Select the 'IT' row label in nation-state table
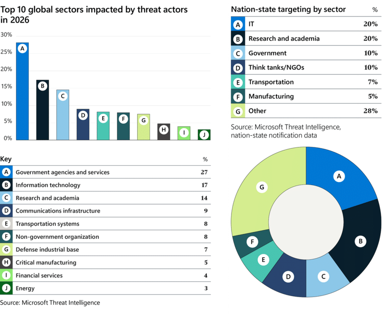 coord(251,24)
